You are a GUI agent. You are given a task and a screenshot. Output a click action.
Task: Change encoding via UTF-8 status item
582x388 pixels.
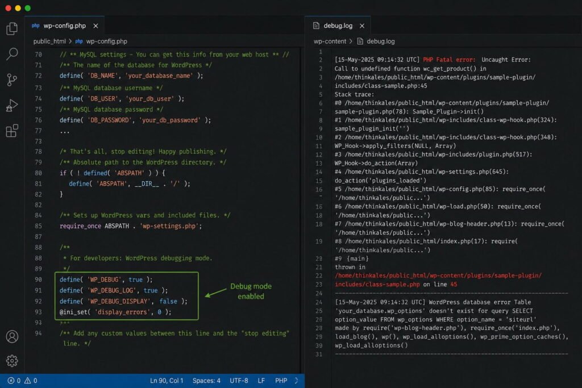click(x=239, y=381)
